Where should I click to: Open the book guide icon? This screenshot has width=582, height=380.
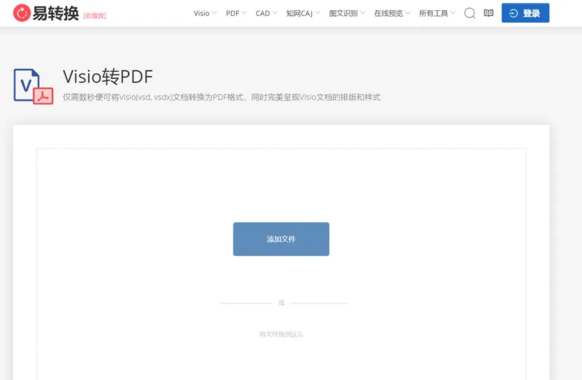pyautogui.click(x=488, y=13)
